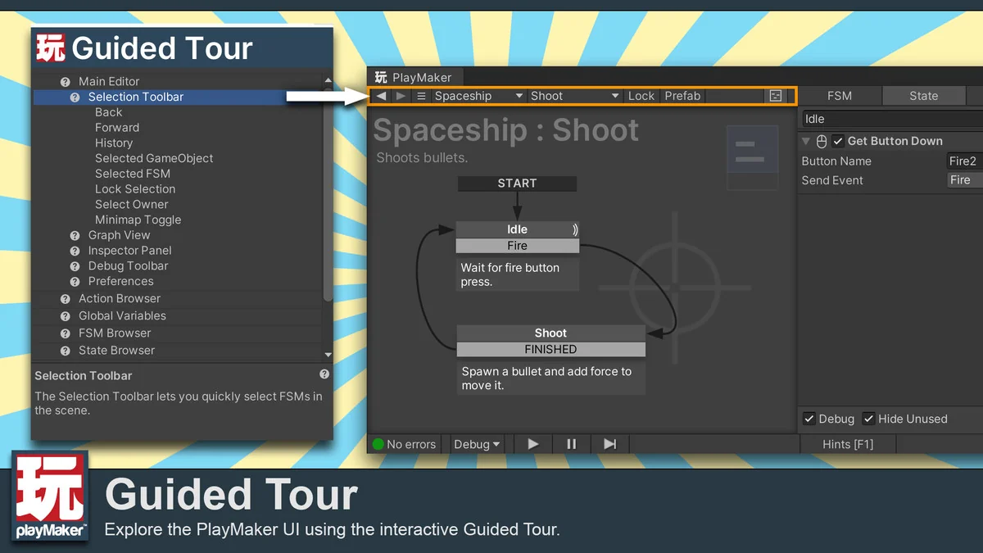983x553 pixels.
Task: Switch to the State tab
Action: click(x=923, y=96)
